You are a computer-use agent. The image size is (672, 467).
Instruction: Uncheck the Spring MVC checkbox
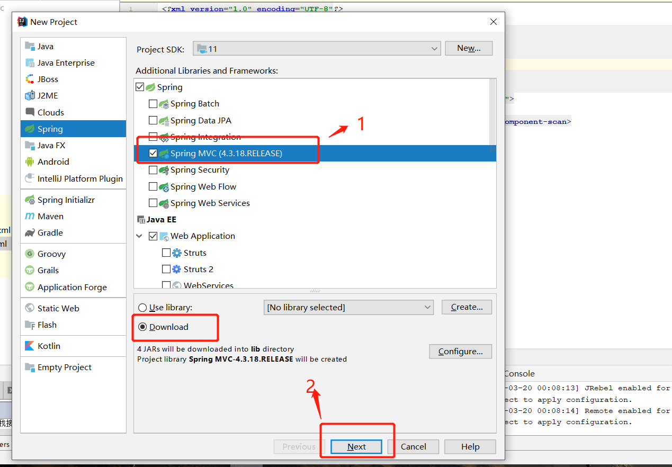click(x=154, y=153)
